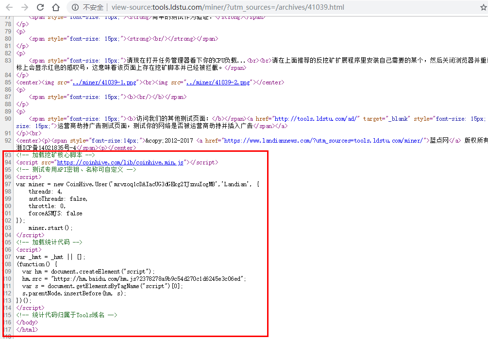This screenshot has height=339, width=488.
Task: Click the 'autoThreads: false,' line
Action: coord(58,199)
